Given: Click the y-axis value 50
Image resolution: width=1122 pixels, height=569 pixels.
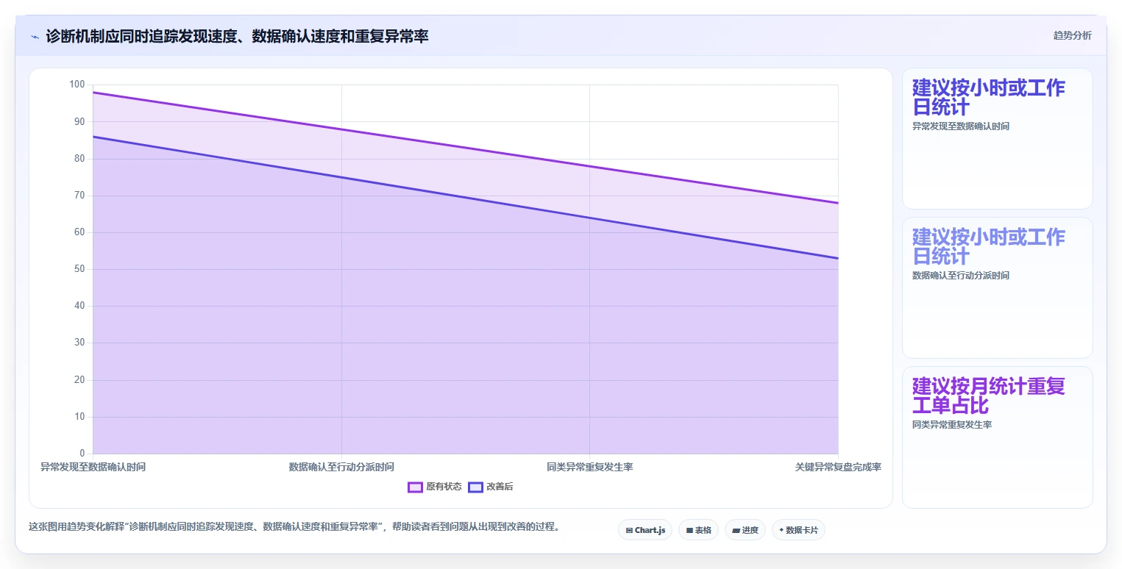Looking at the screenshot, I should 79,269.
